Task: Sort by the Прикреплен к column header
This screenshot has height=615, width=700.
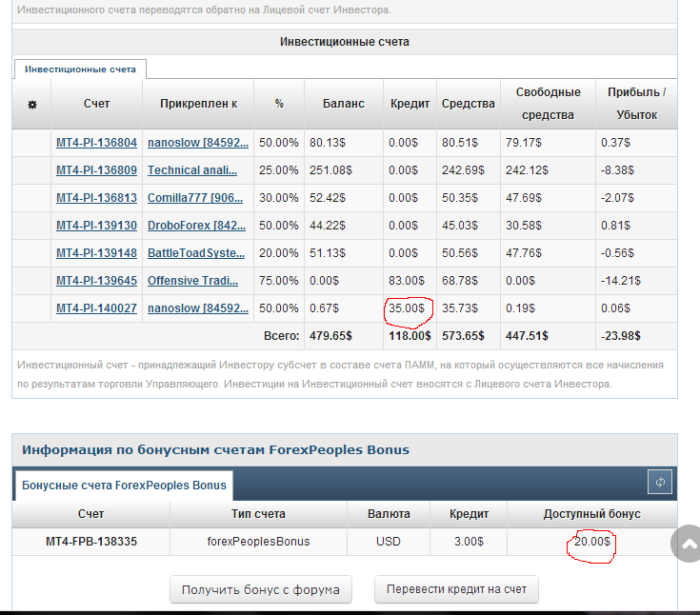Action: [x=198, y=104]
